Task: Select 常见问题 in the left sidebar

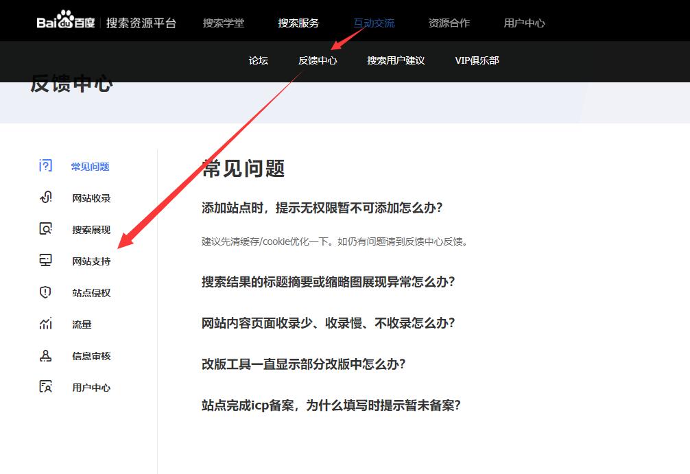Action: point(91,167)
